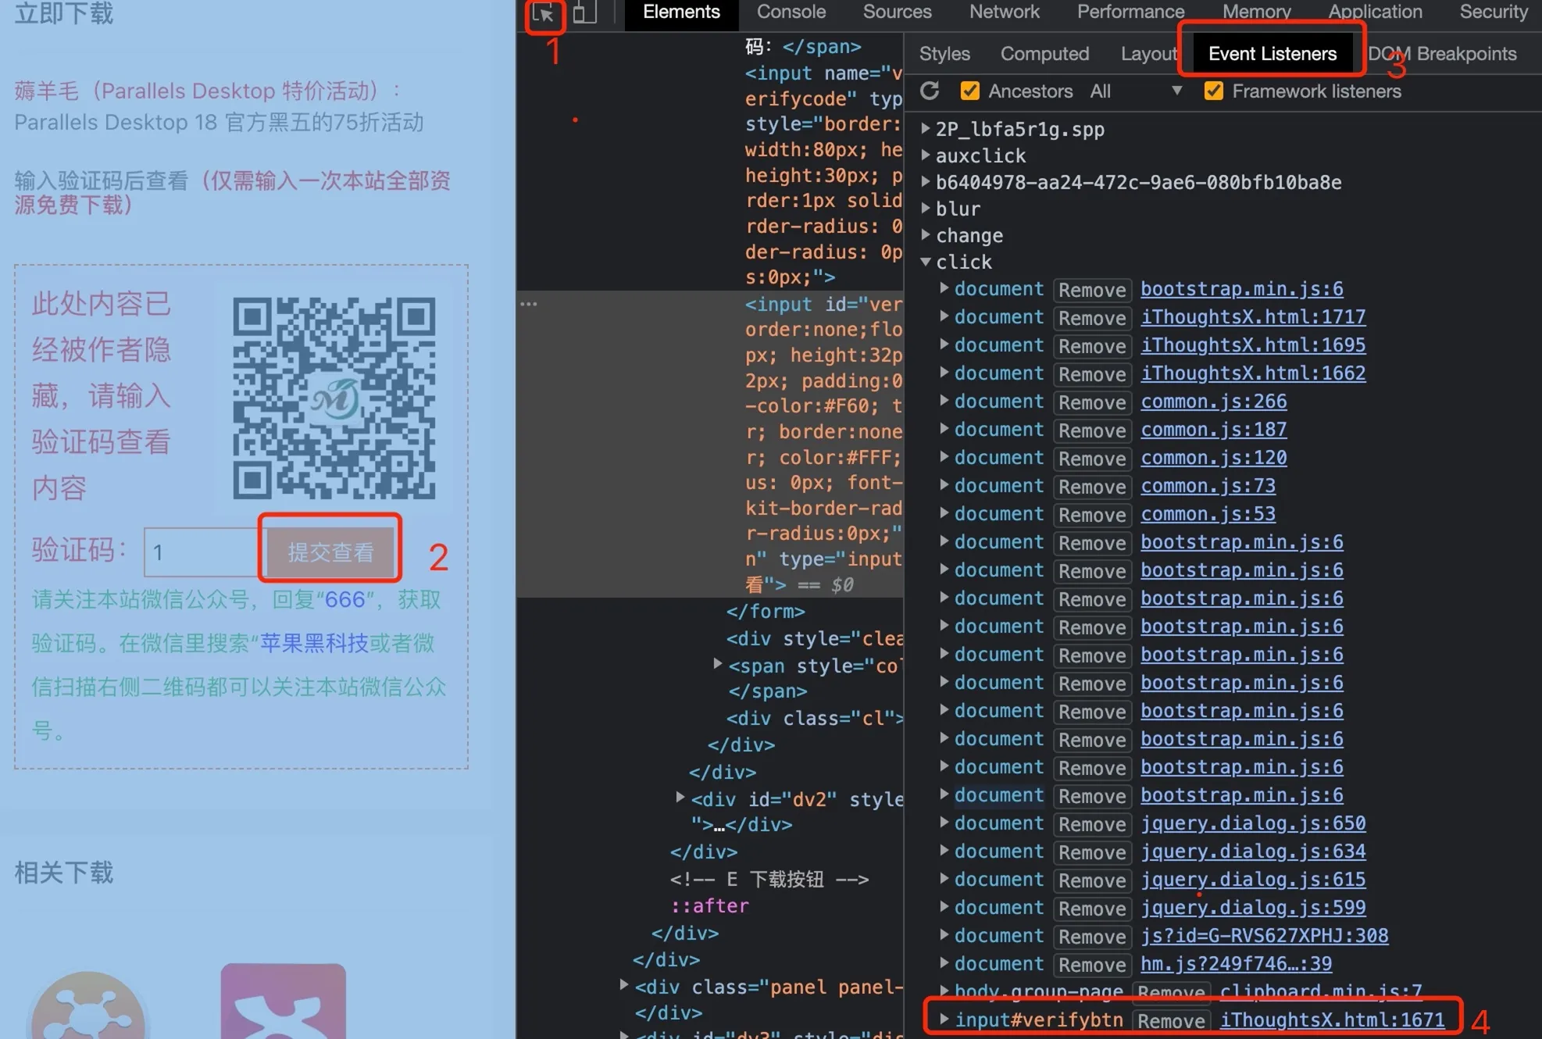Switch to the Application tab

[x=1375, y=12]
